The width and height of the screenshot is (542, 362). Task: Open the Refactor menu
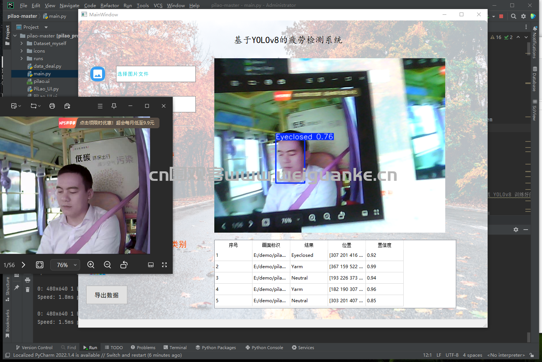pos(110,5)
